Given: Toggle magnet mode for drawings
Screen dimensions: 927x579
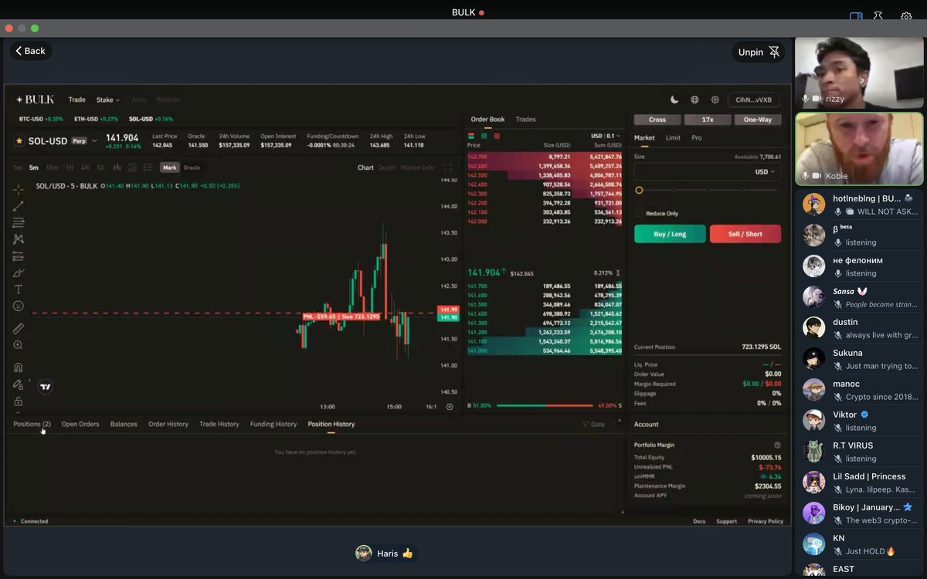Looking at the screenshot, I should [19, 367].
